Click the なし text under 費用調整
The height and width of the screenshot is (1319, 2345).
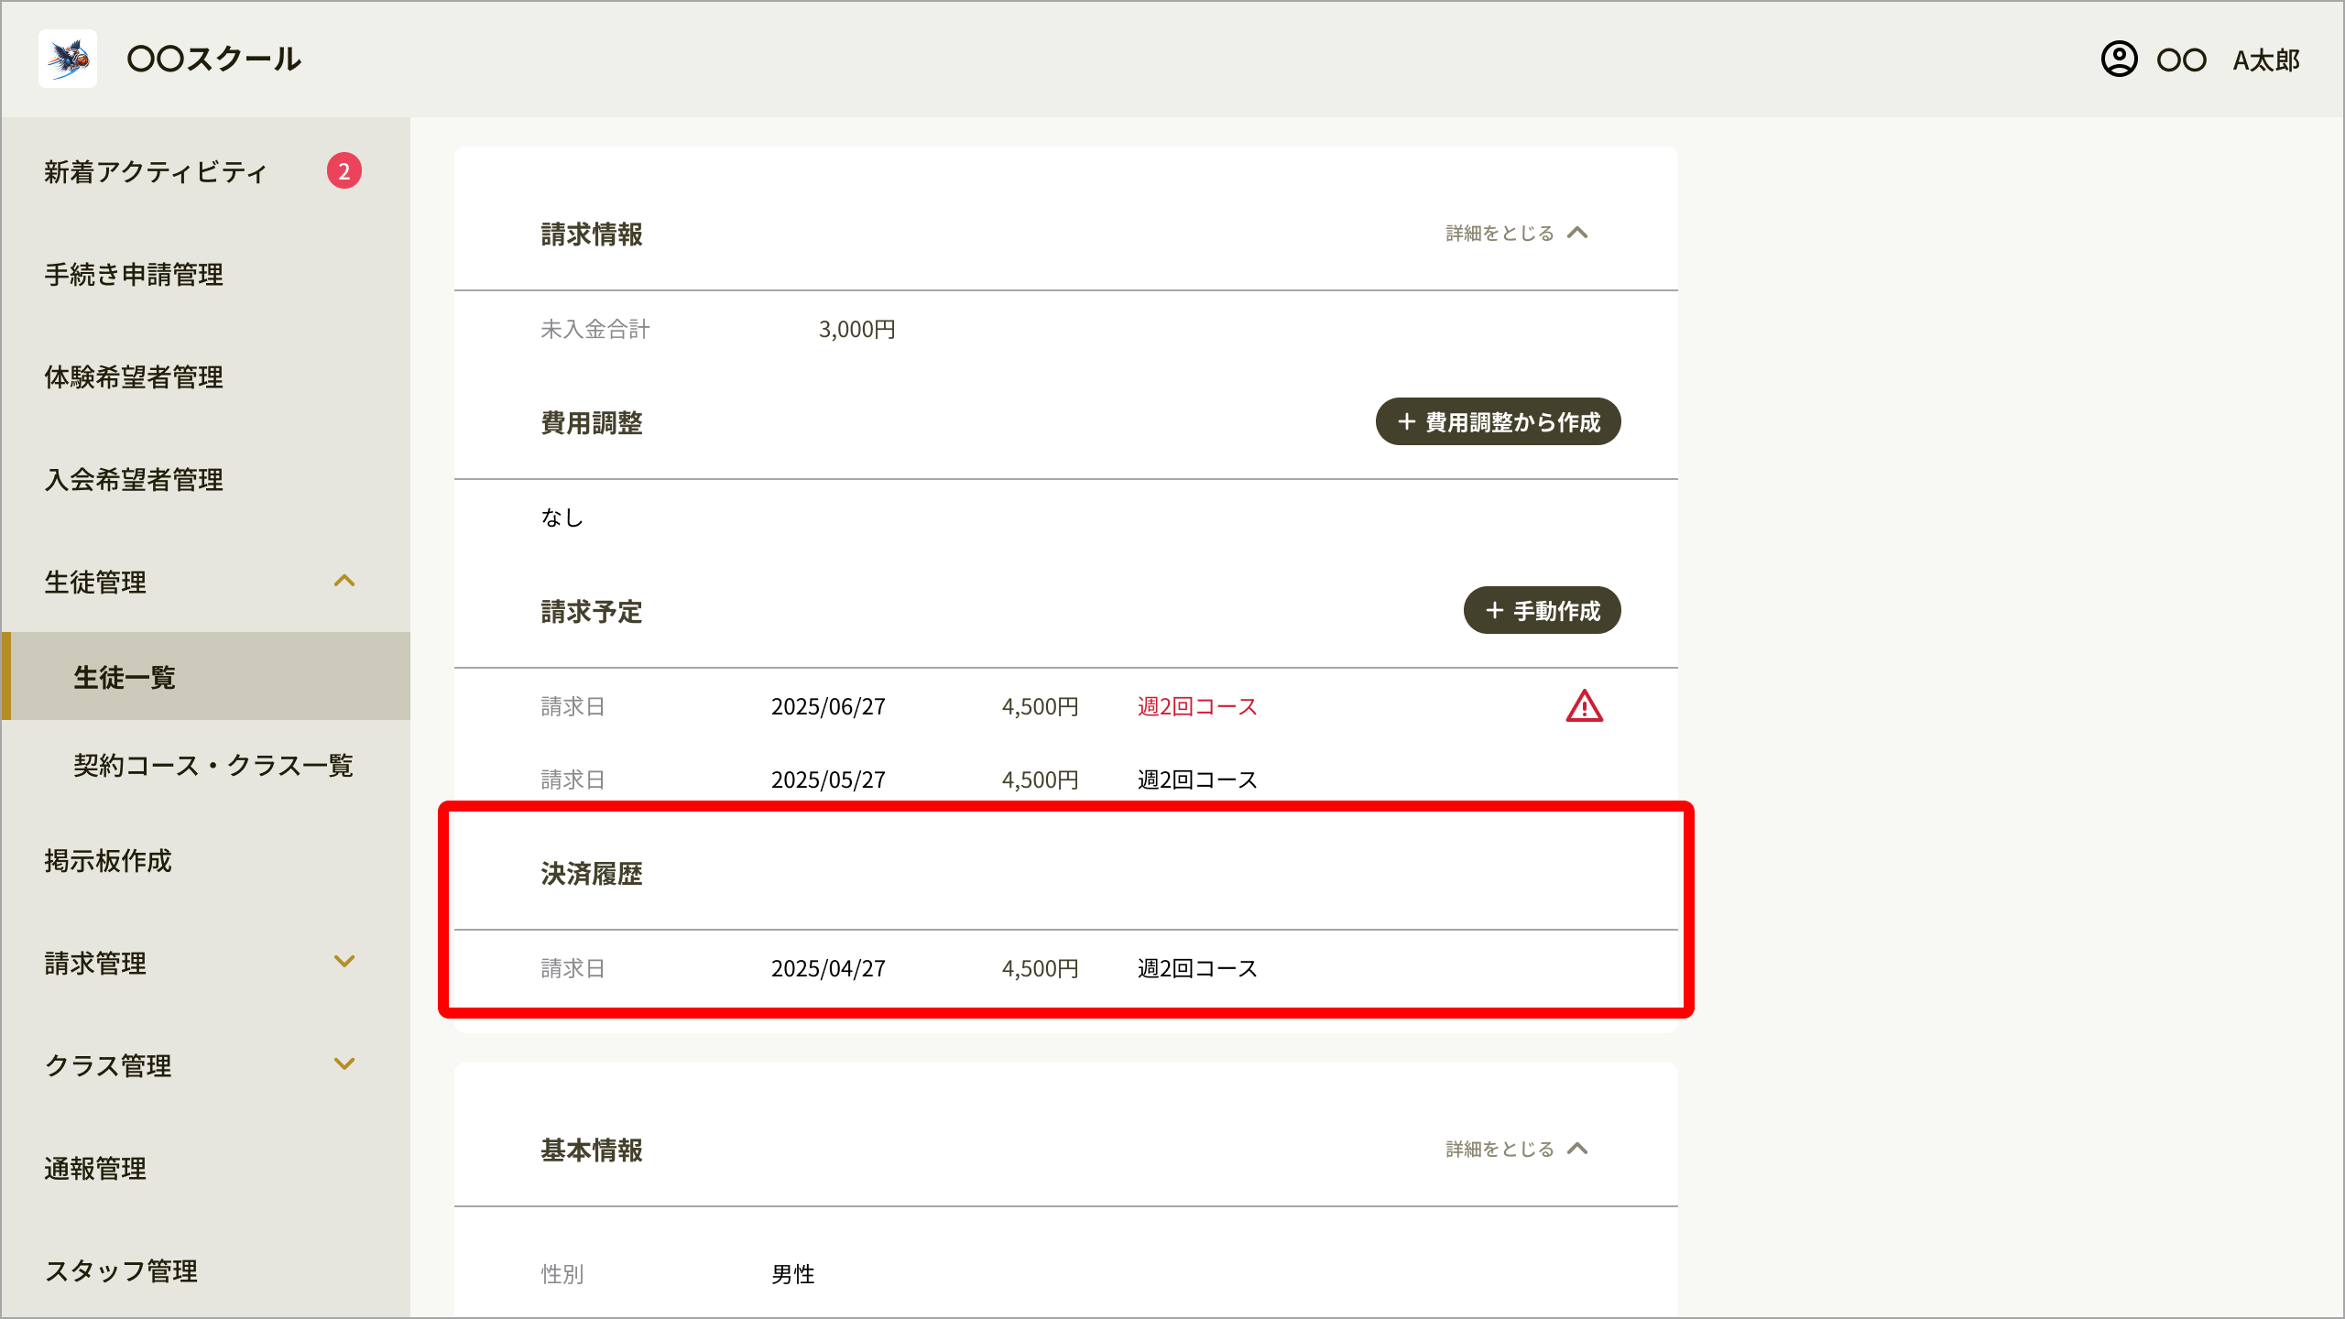pos(562,518)
